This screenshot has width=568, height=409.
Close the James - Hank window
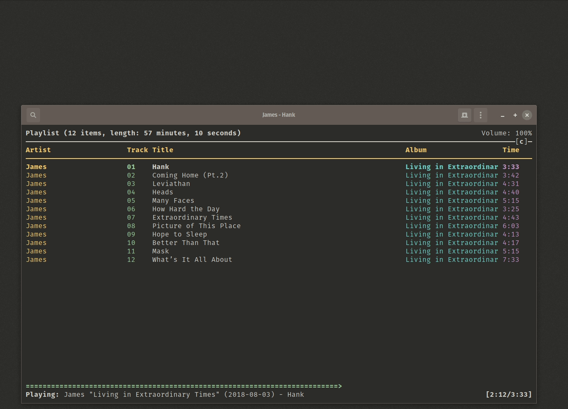pyautogui.click(x=527, y=115)
